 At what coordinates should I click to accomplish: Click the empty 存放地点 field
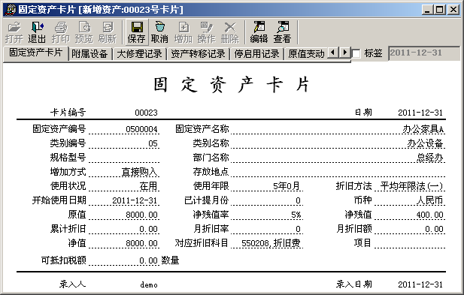click(338, 172)
